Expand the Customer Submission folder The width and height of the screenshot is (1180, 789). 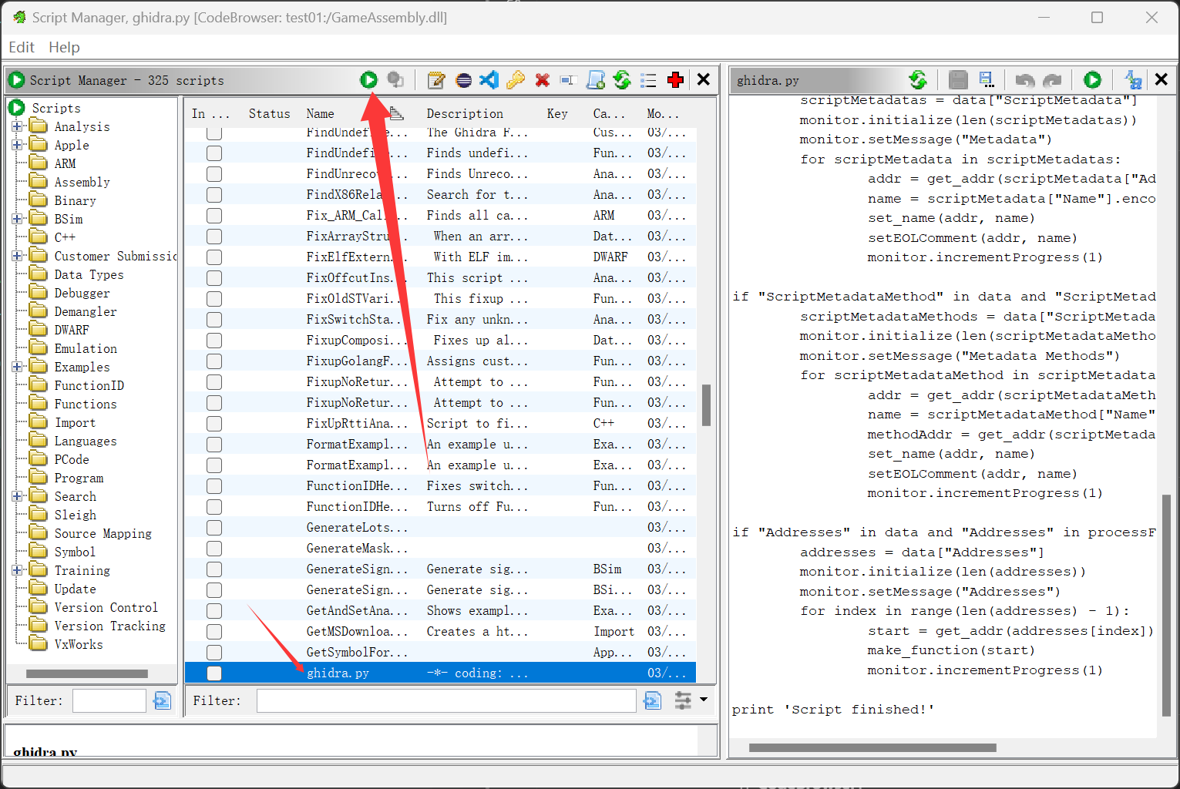click(x=17, y=256)
